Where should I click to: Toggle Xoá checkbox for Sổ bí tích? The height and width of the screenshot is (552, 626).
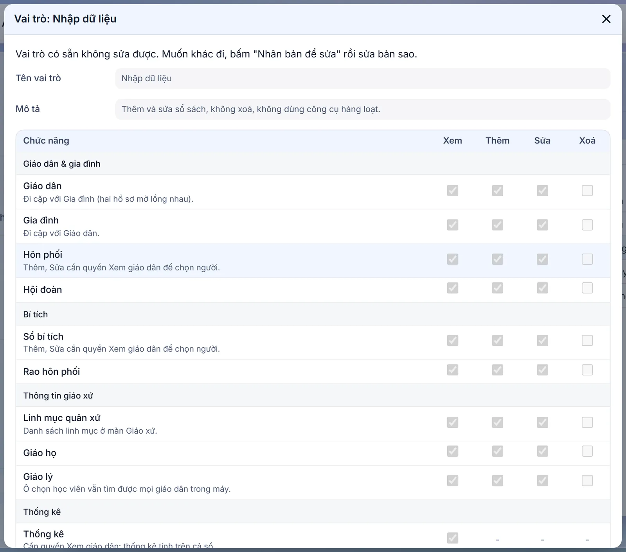[x=587, y=340]
